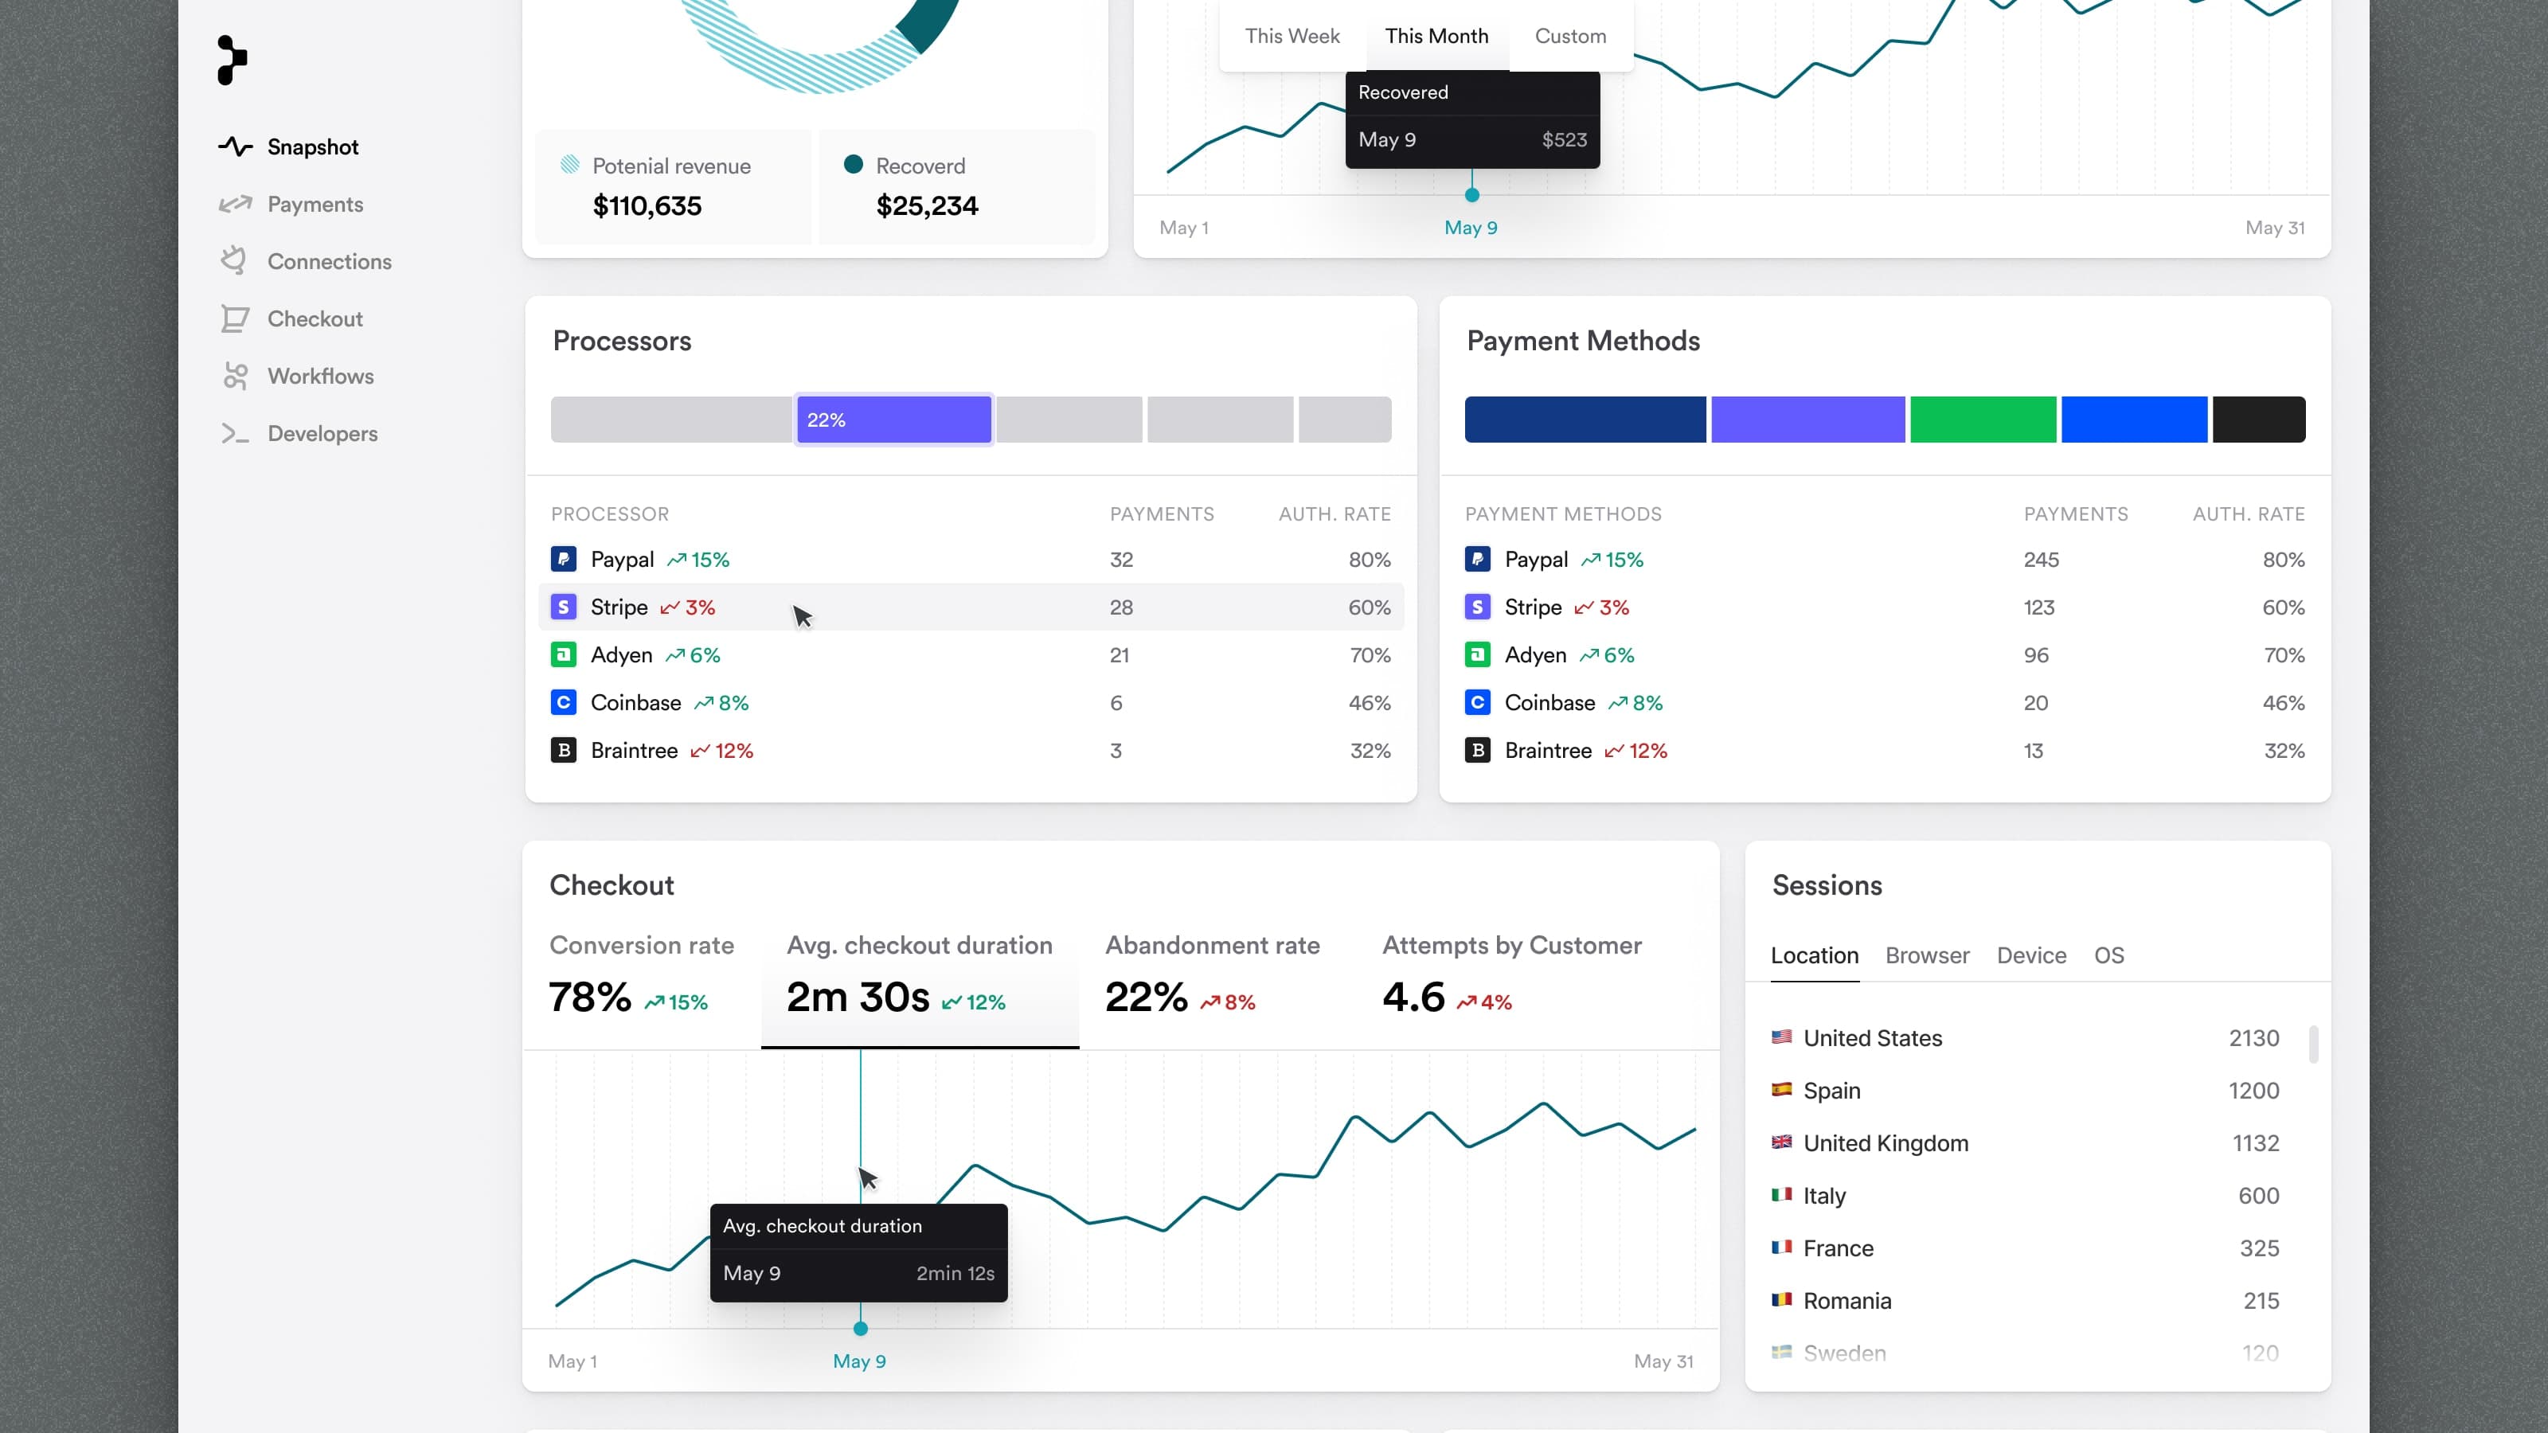Click the Connections plug icon

tap(234, 261)
